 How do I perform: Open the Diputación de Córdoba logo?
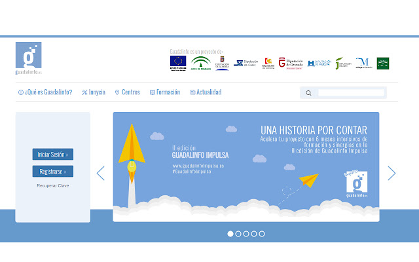268,64
